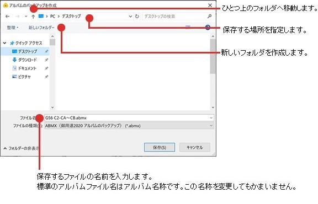The image size is (318, 204).
Task: Expand the address bar history dropdown
Action: coord(130,17)
